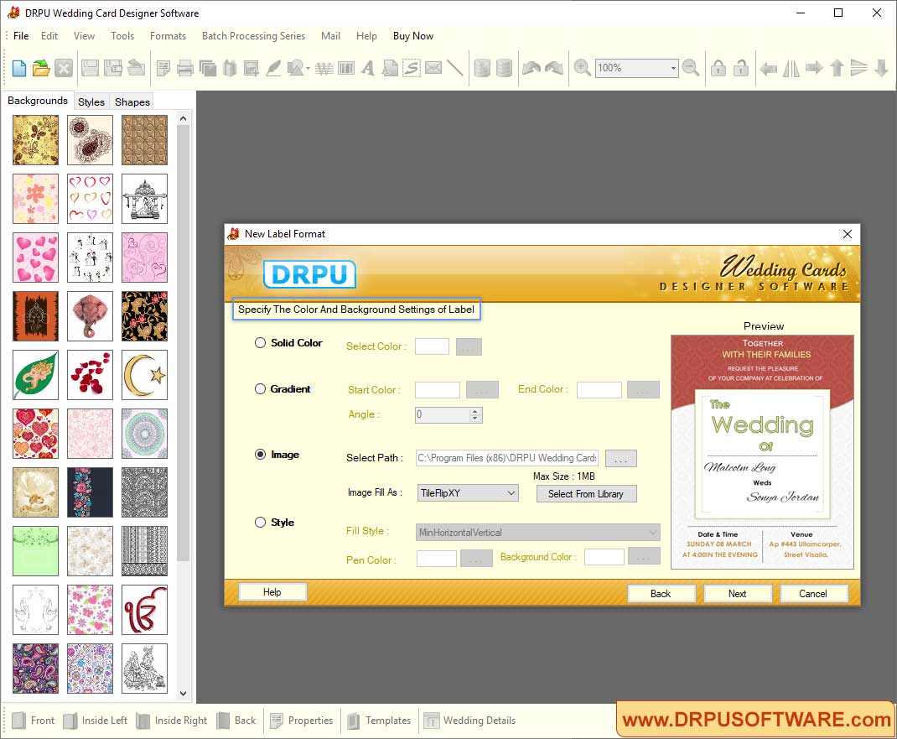Open the Fill Style MinHorizontalVertical dropdown
Screen dimensions: 897x739
pyautogui.click(x=537, y=533)
